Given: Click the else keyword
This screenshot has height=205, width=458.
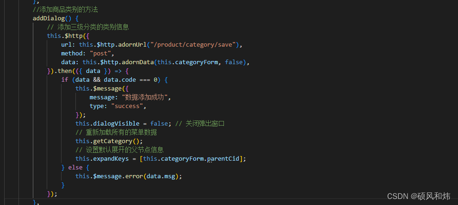Looking at the screenshot, I should coord(75,168).
